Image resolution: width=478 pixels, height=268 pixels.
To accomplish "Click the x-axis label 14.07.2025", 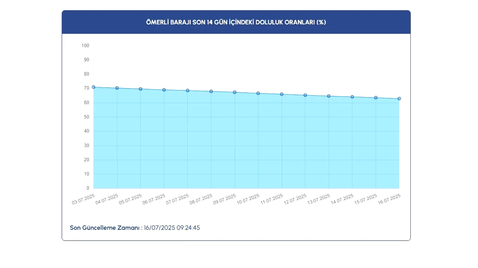I will tap(342, 199).
